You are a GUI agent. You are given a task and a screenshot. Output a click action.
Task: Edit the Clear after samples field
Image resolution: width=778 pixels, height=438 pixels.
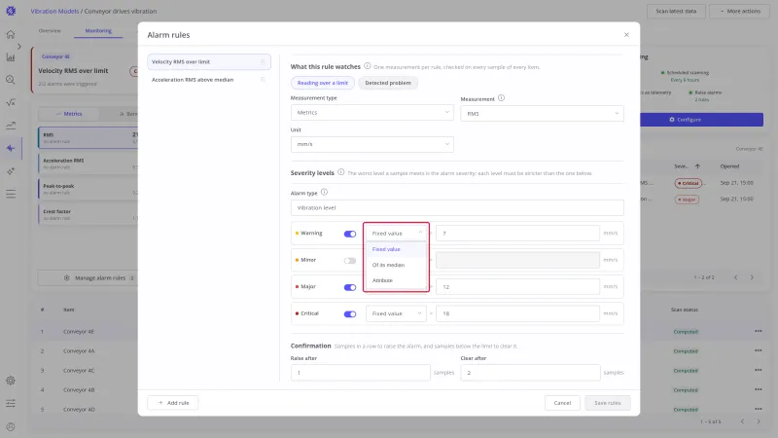(530, 373)
